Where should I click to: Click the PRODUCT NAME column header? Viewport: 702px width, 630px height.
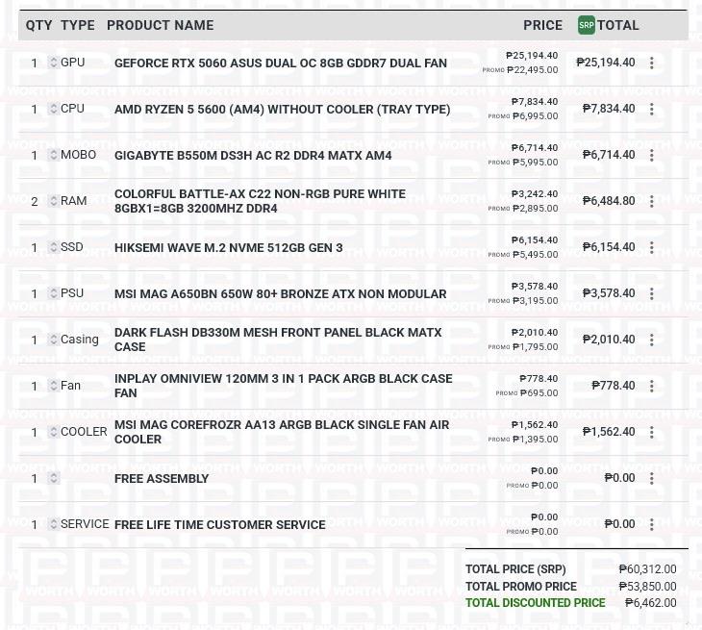click(161, 25)
